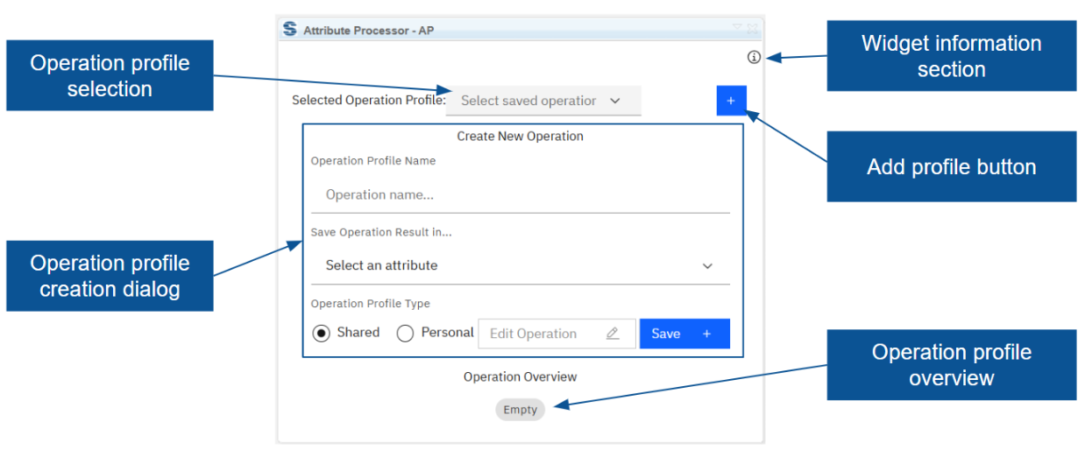Click the Operation Overview heading
The width and height of the screenshot is (1085, 450).
click(520, 376)
